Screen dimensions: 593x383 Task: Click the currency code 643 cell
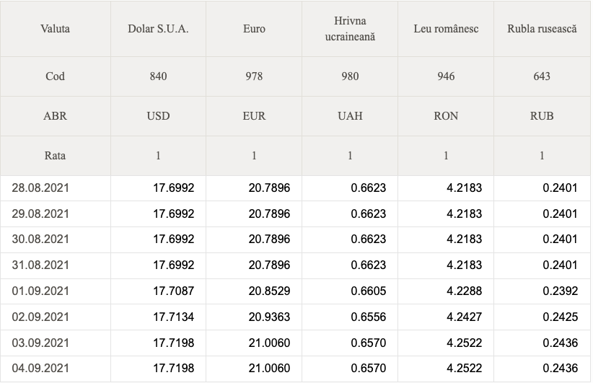coord(542,76)
